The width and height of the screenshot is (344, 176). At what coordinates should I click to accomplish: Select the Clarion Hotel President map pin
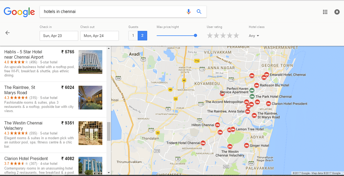point(268,104)
